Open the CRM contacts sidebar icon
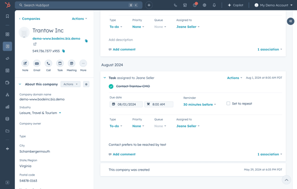The width and height of the screenshot is (297, 189). (x=7, y=46)
